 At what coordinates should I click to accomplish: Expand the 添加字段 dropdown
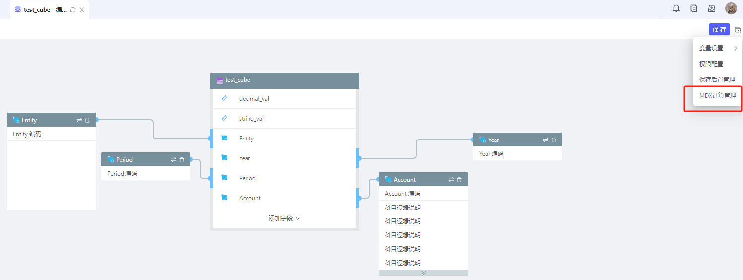click(x=284, y=218)
